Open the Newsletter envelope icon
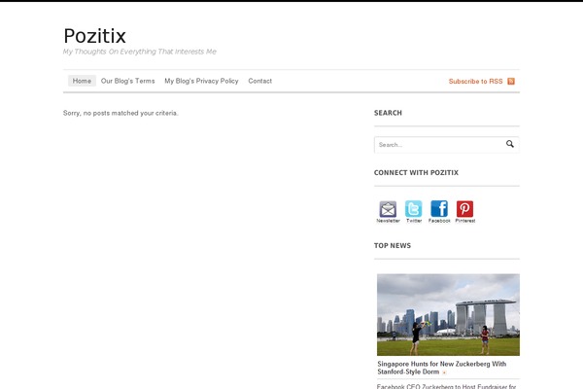 coord(388,209)
